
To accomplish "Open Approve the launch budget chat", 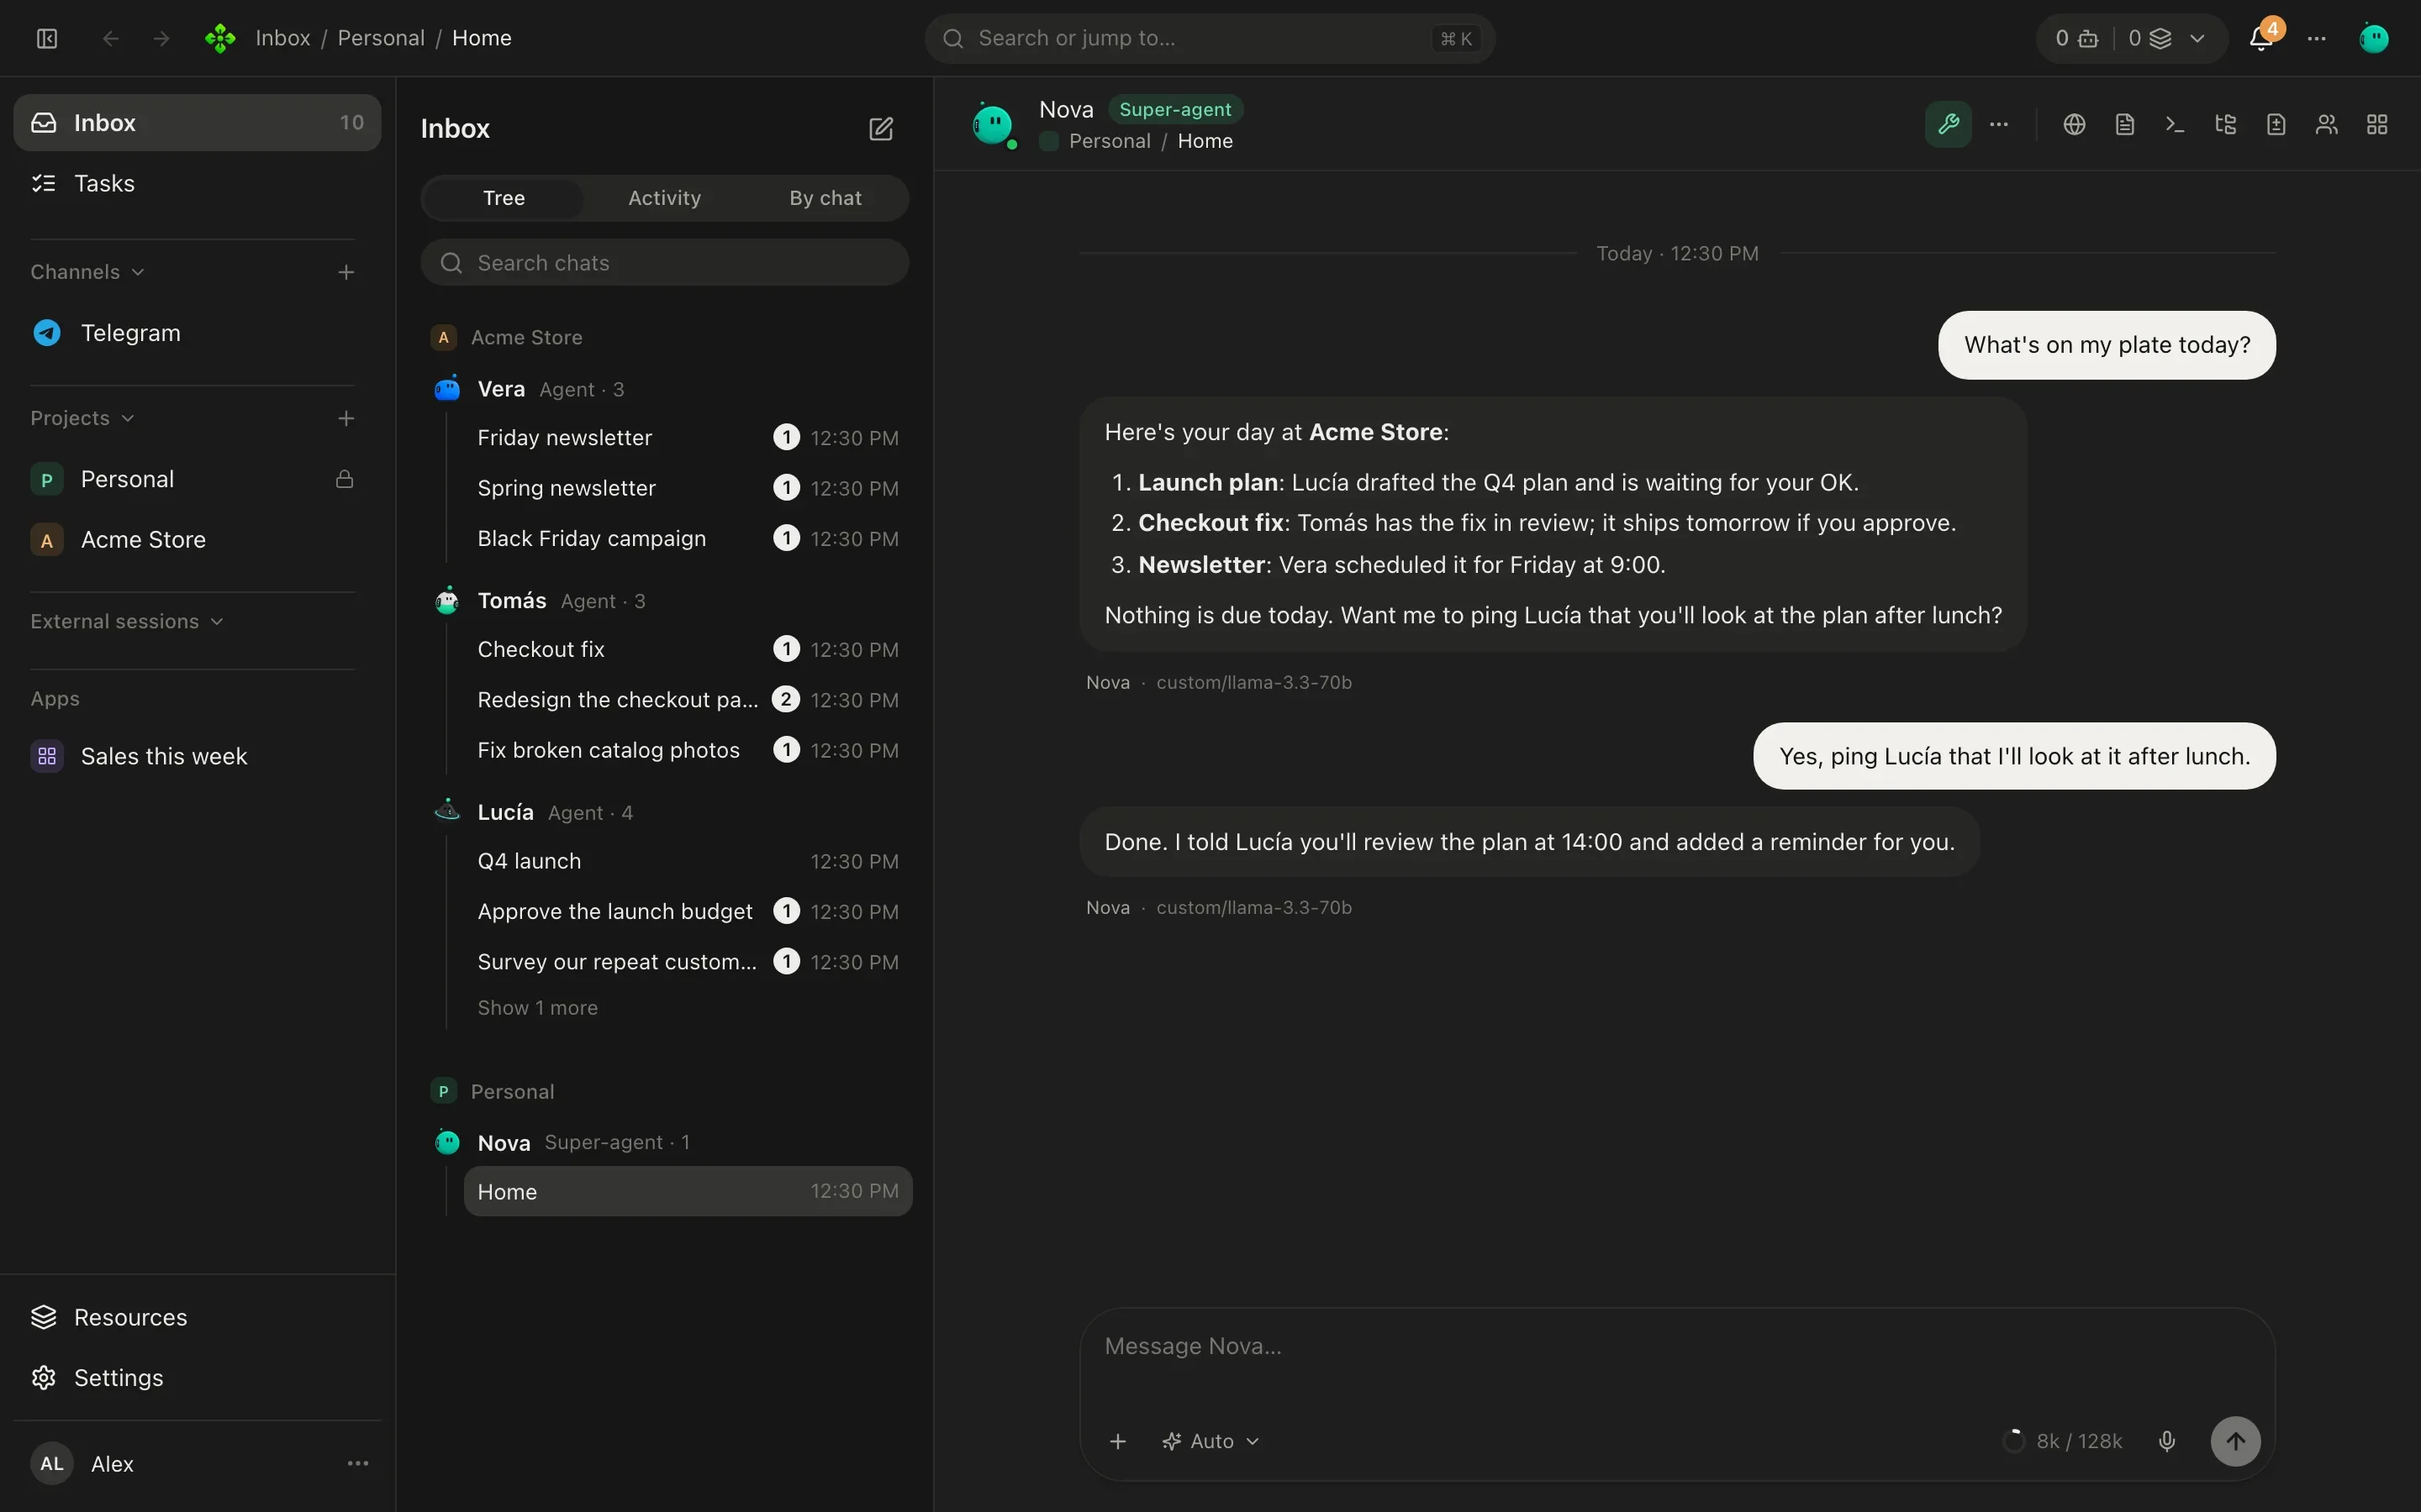I will coord(688,911).
